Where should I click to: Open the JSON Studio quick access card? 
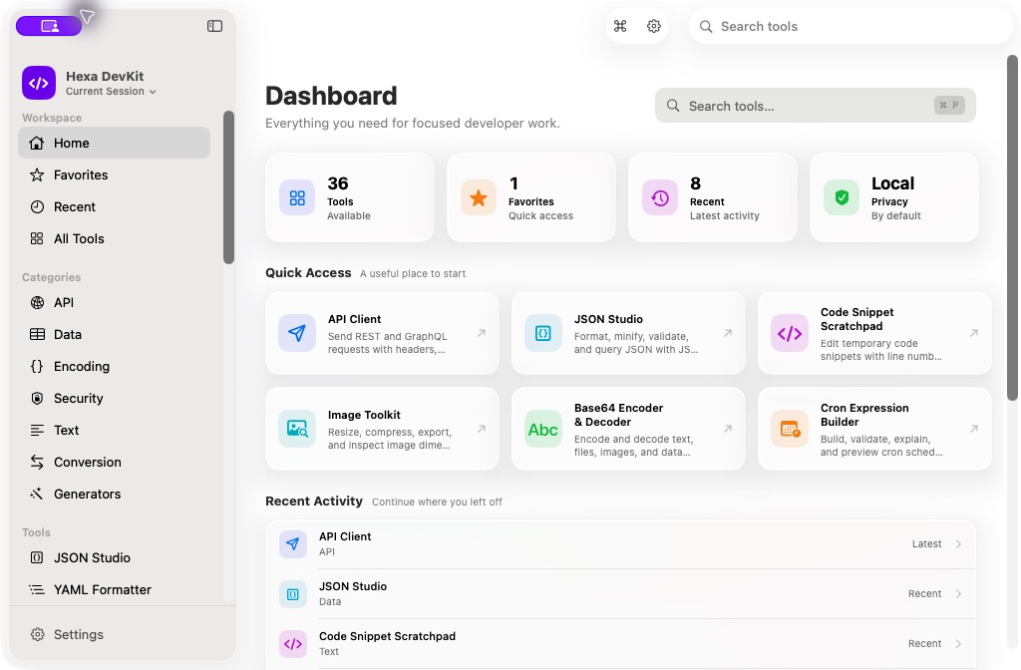pos(628,333)
